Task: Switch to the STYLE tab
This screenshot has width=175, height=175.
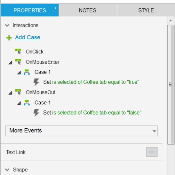Action: [x=146, y=10]
